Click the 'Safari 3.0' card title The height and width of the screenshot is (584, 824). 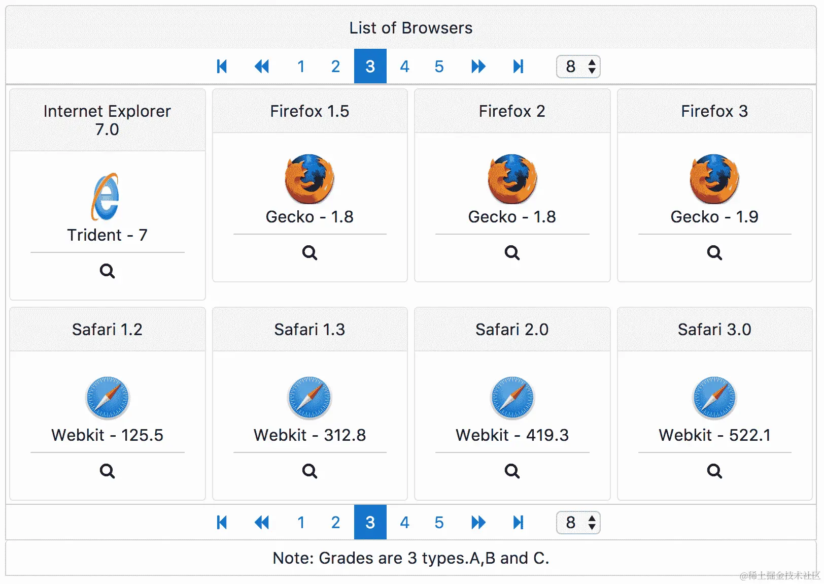[714, 330]
